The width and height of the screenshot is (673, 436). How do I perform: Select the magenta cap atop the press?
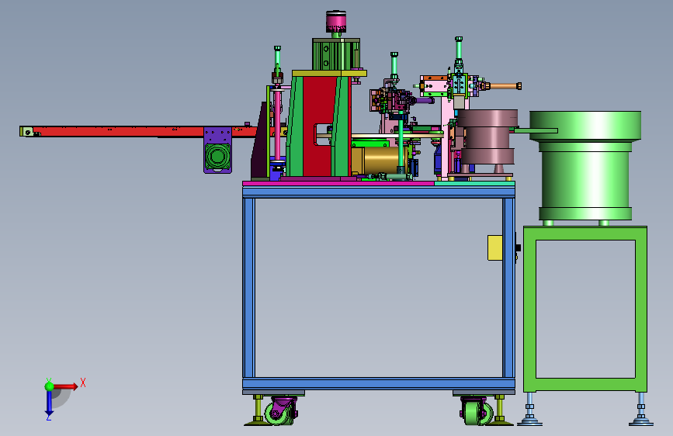(x=335, y=22)
